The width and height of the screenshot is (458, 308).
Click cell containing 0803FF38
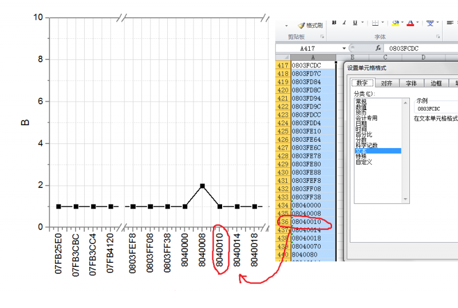(x=313, y=197)
